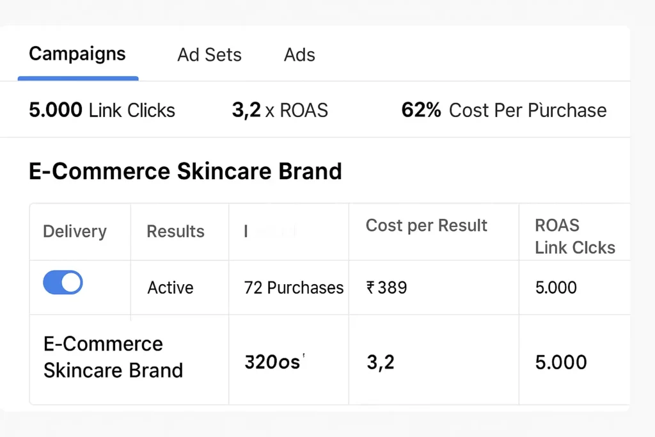The height and width of the screenshot is (437, 655).
Task: Click the E-Commerce Skincare Brand section heading
Action: point(185,171)
